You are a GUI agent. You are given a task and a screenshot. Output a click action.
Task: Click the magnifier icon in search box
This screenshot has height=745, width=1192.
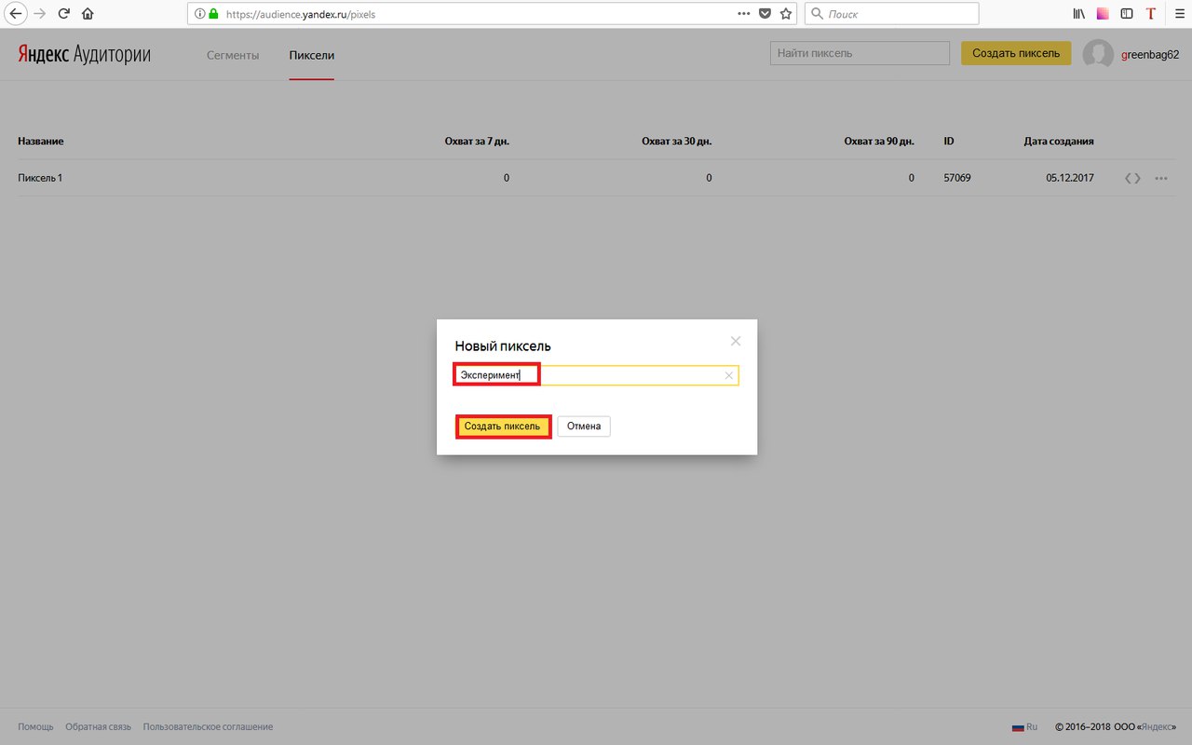(817, 14)
